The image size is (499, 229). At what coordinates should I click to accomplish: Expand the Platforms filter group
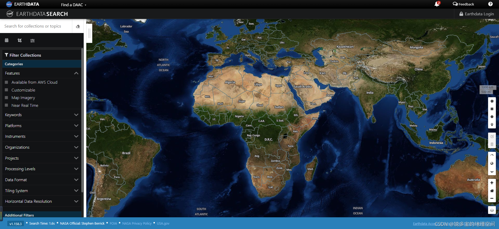pyautogui.click(x=42, y=126)
